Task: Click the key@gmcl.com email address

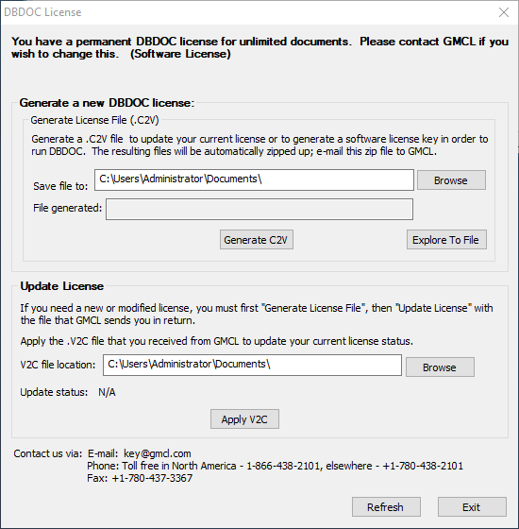Action: [157, 453]
